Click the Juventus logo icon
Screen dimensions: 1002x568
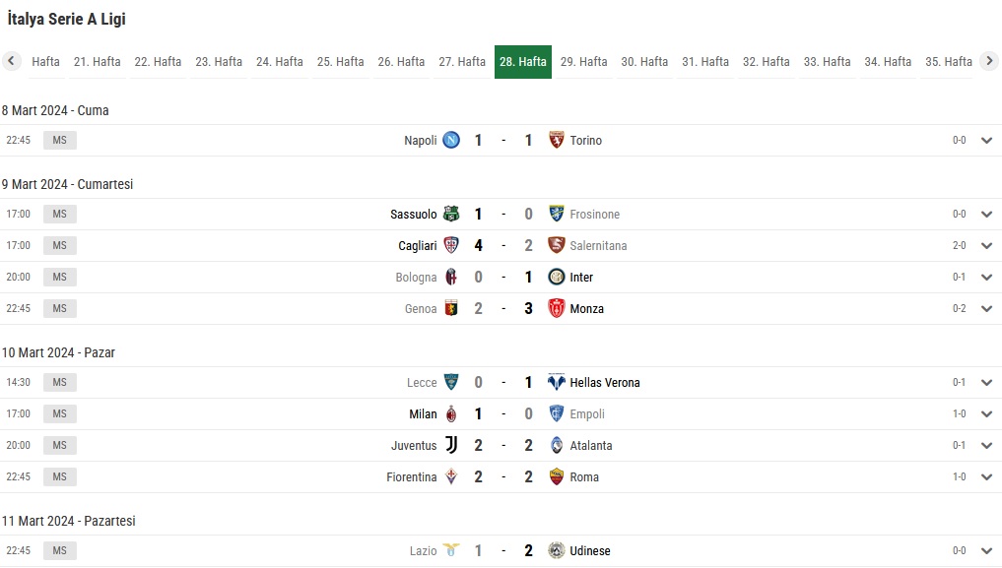click(451, 446)
